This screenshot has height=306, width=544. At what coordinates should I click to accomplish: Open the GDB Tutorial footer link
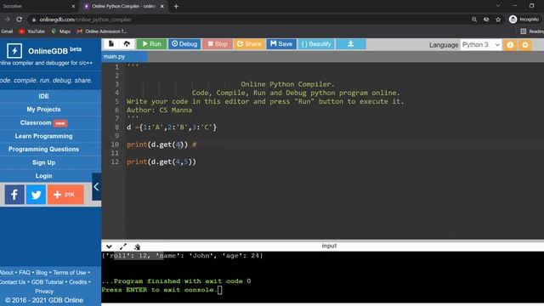point(48,282)
